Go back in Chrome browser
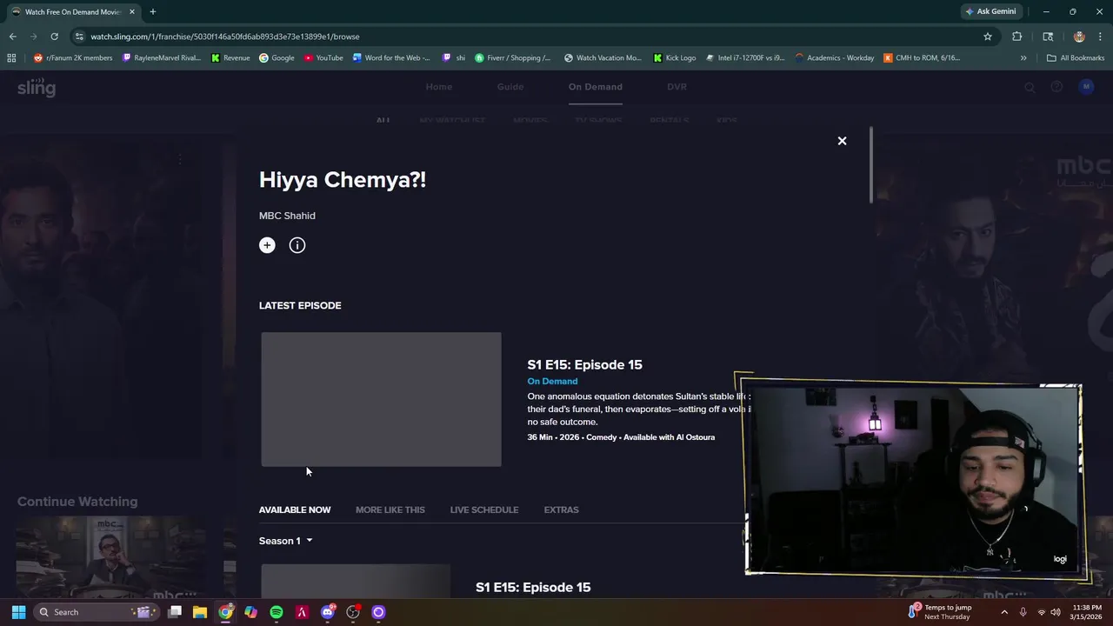1113x626 pixels. (12, 37)
